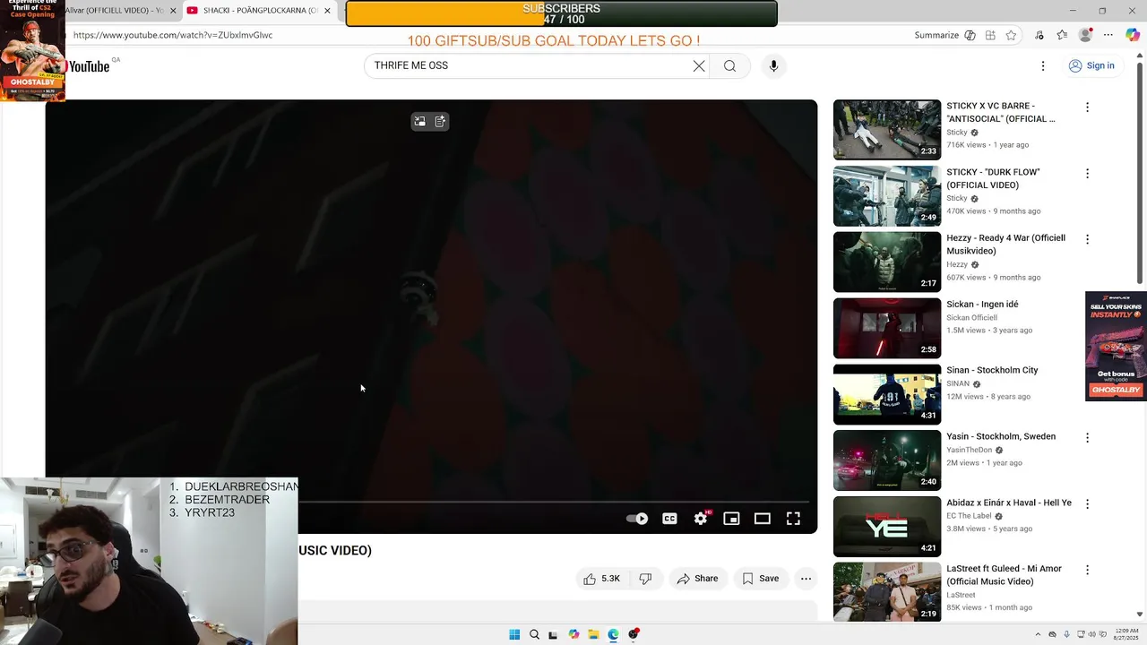Open Sinan - Stockholm City video
The height and width of the screenshot is (645, 1147).
pos(992,370)
